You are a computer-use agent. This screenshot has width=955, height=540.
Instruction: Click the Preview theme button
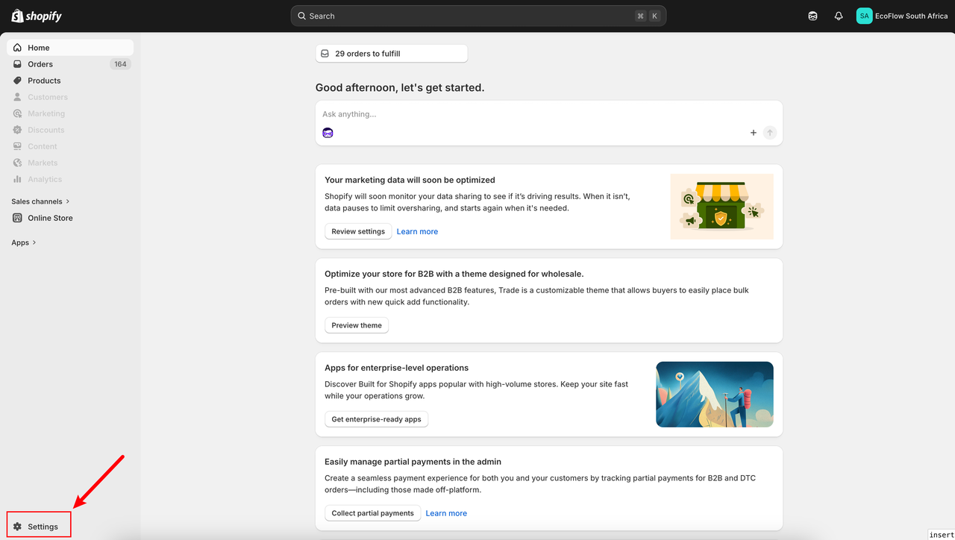click(x=357, y=325)
